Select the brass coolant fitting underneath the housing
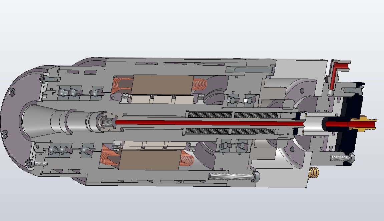Image resolution: width=384 pixels, height=221 pixels. click(x=313, y=173)
